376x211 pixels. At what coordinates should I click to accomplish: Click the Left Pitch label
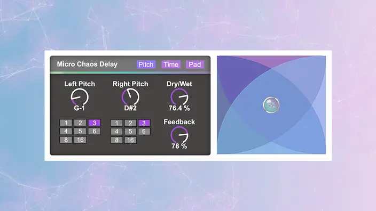(x=80, y=84)
